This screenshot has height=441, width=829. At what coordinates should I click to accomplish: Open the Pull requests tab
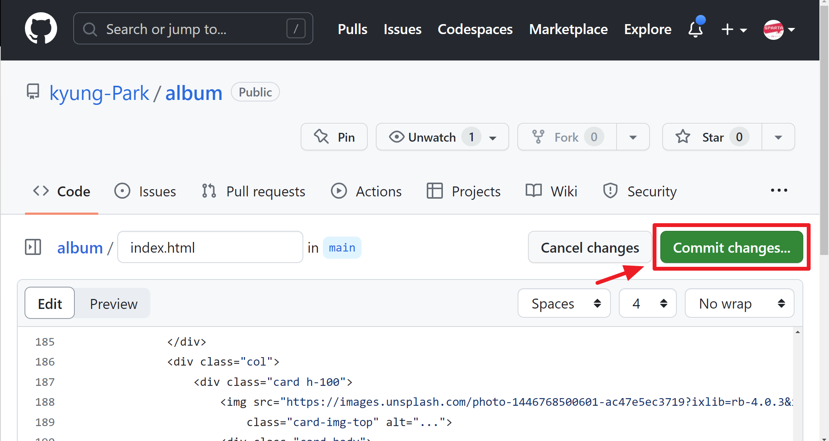click(253, 191)
